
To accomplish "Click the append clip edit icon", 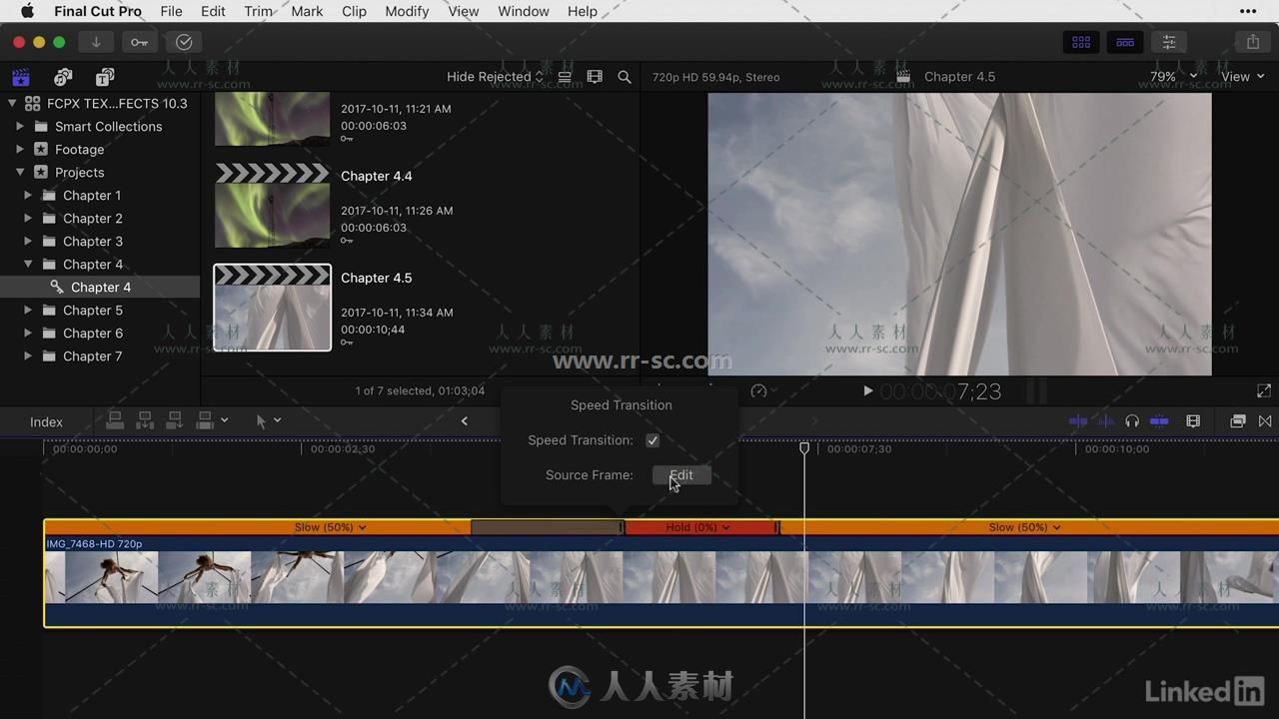I will (175, 421).
